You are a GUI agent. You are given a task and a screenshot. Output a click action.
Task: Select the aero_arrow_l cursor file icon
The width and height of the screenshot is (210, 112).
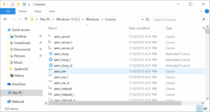pyautogui.click(x=50, y=42)
